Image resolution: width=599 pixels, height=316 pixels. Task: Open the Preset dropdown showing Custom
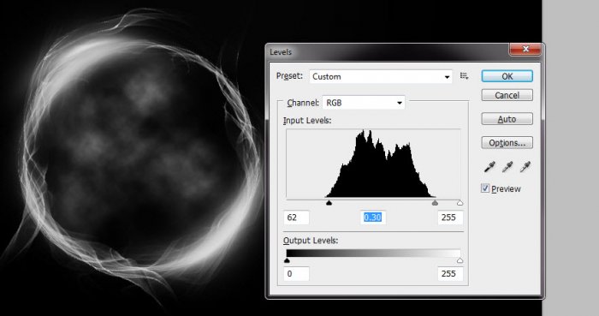[381, 76]
